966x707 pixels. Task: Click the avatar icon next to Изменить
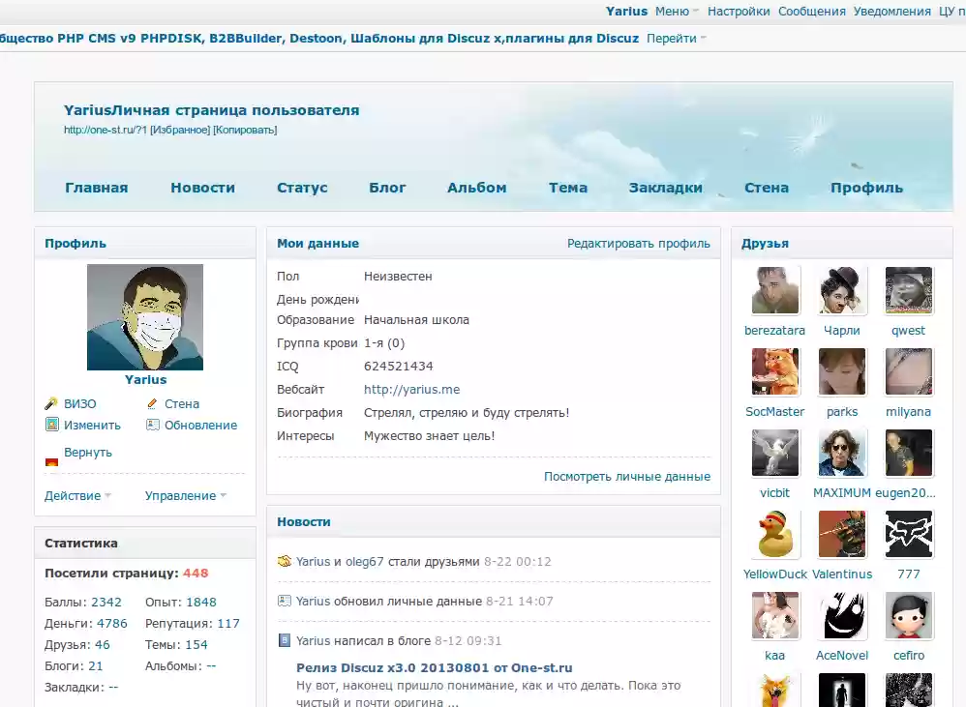(54, 425)
